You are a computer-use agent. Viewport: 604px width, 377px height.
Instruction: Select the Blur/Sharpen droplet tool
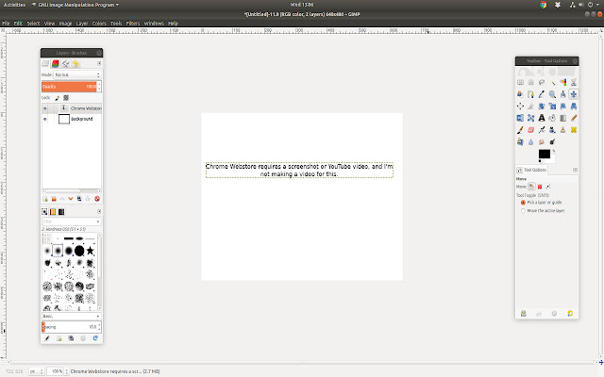tap(530, 142)
